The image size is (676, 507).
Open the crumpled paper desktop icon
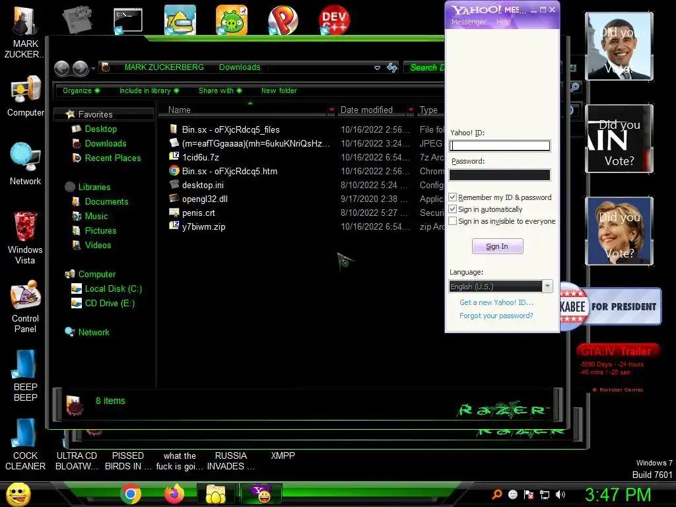[x=77, y=20]
